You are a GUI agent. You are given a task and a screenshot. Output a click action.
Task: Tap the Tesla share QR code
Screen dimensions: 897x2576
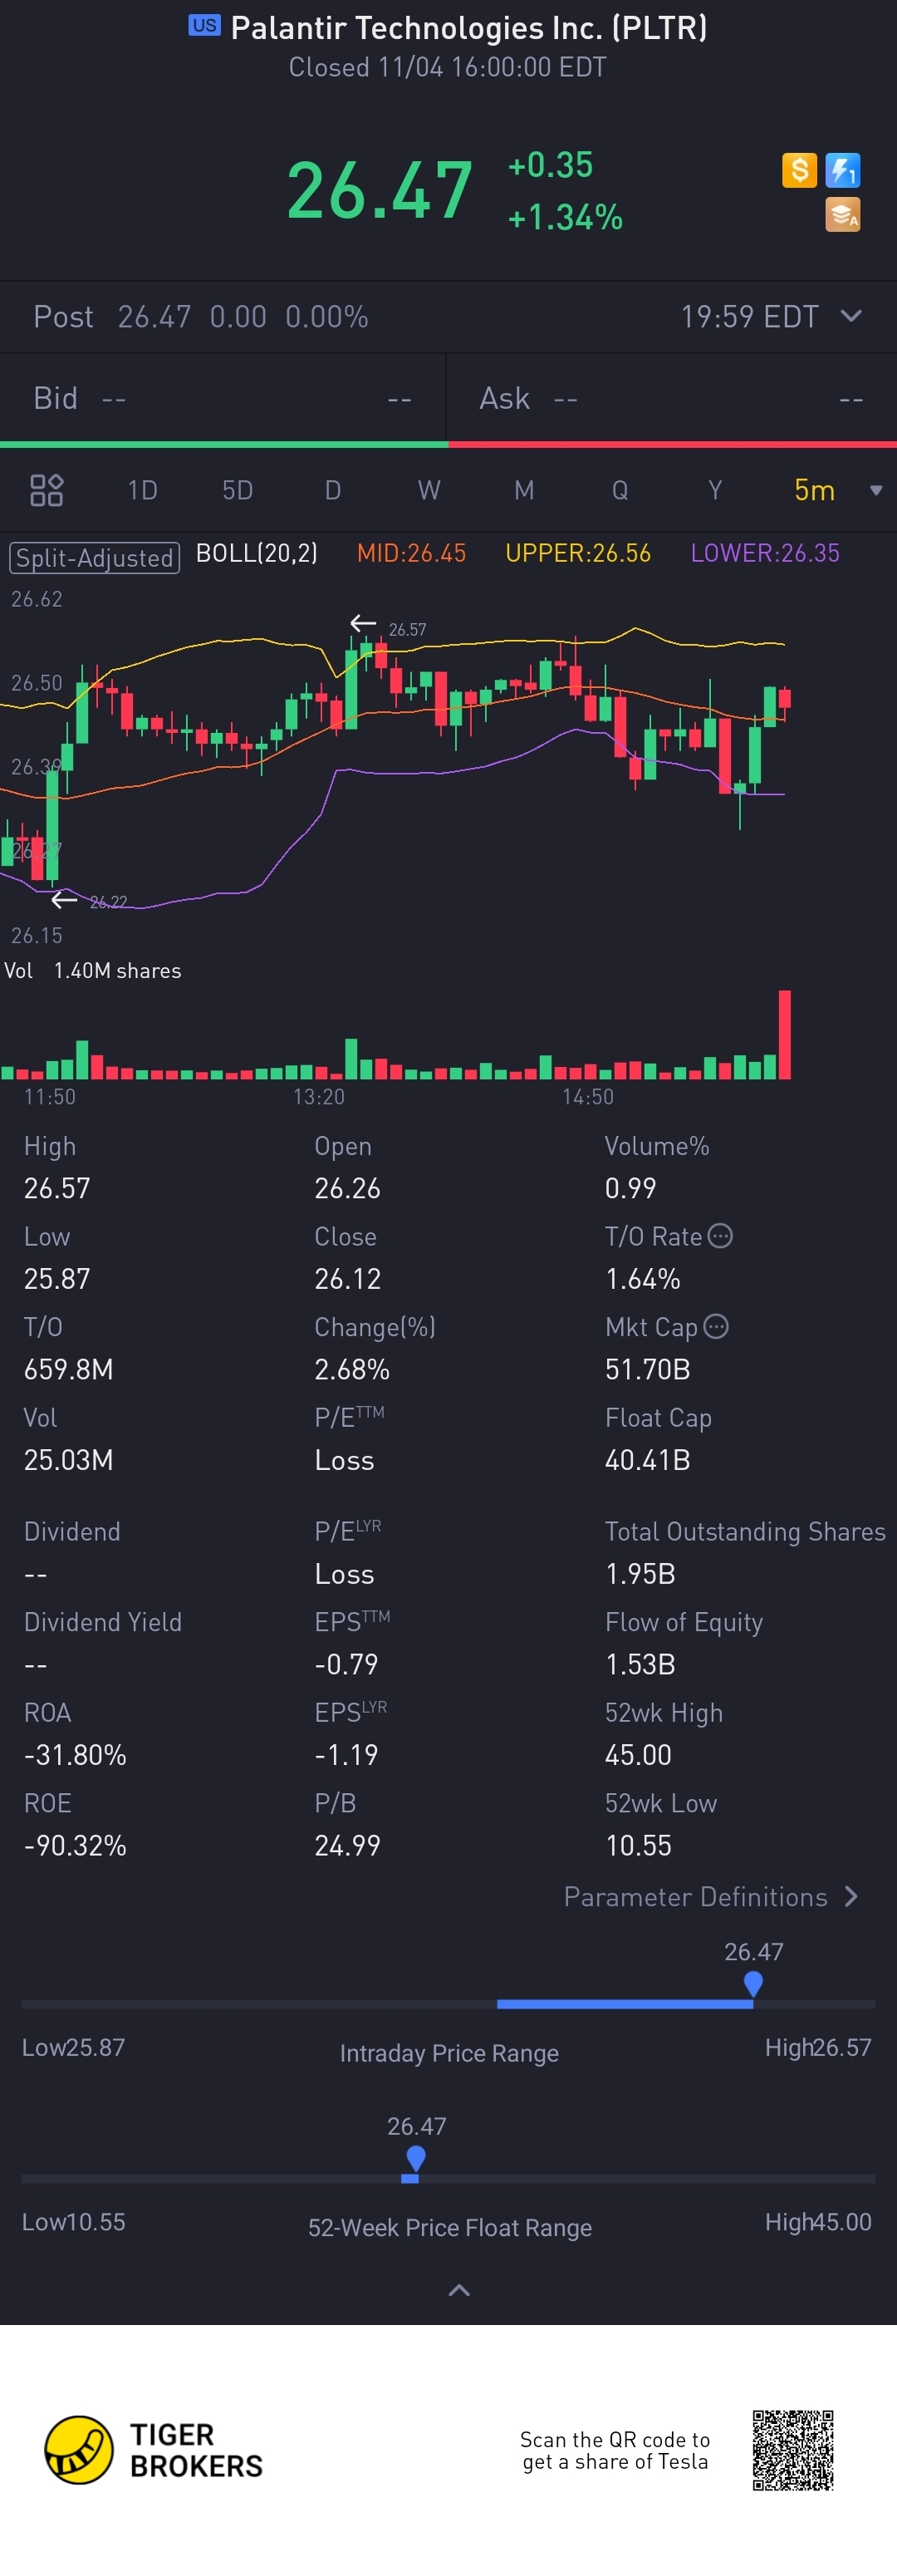point(793,2450)
